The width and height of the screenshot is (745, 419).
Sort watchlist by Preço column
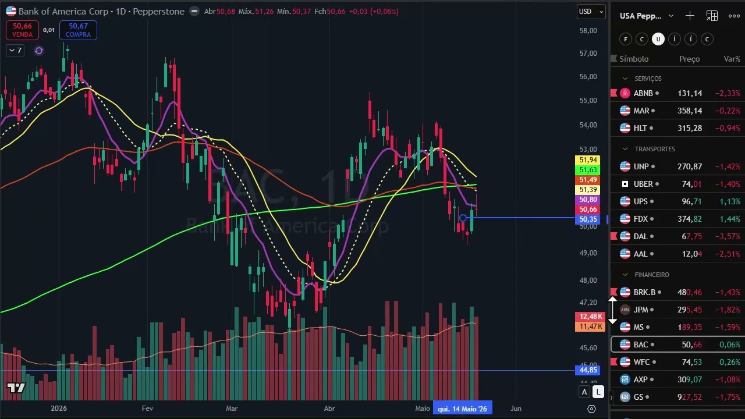(x=689, y=59)
